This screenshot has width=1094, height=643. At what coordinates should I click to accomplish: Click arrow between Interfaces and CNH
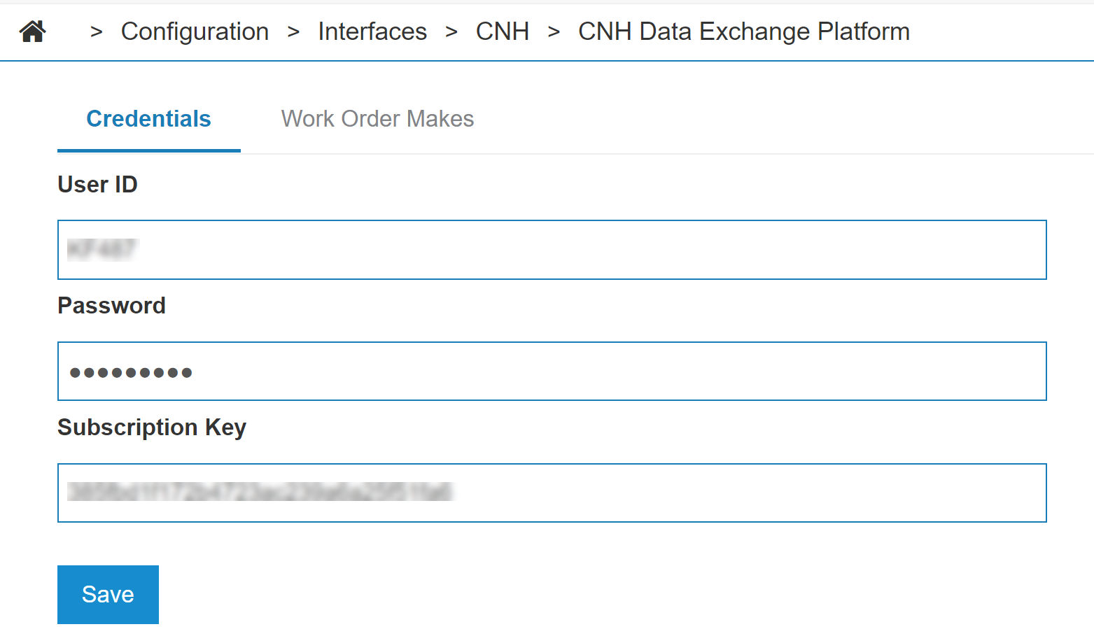(x=451, y=32)
